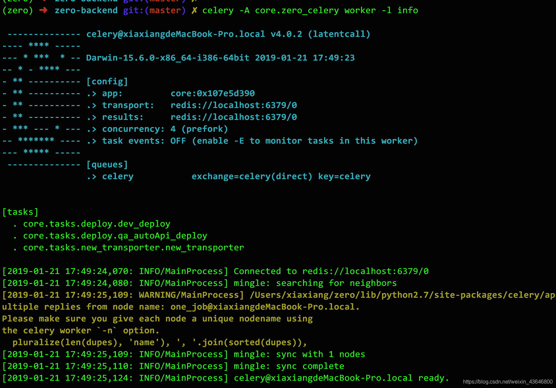The height and width of the screenshot is (388, 556).
Task: Select the latentcall version label
Action: pyautogui.click(x=339, y=34)
